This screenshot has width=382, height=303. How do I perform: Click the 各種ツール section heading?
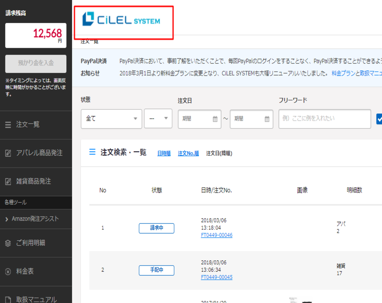[15, 203]
